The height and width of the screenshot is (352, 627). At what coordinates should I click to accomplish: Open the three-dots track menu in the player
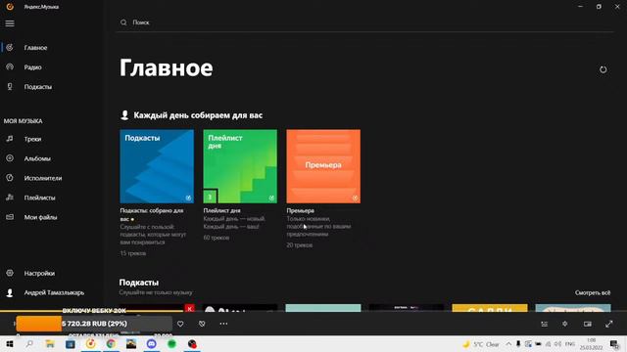pyautogui.click(x=223, y=324)
